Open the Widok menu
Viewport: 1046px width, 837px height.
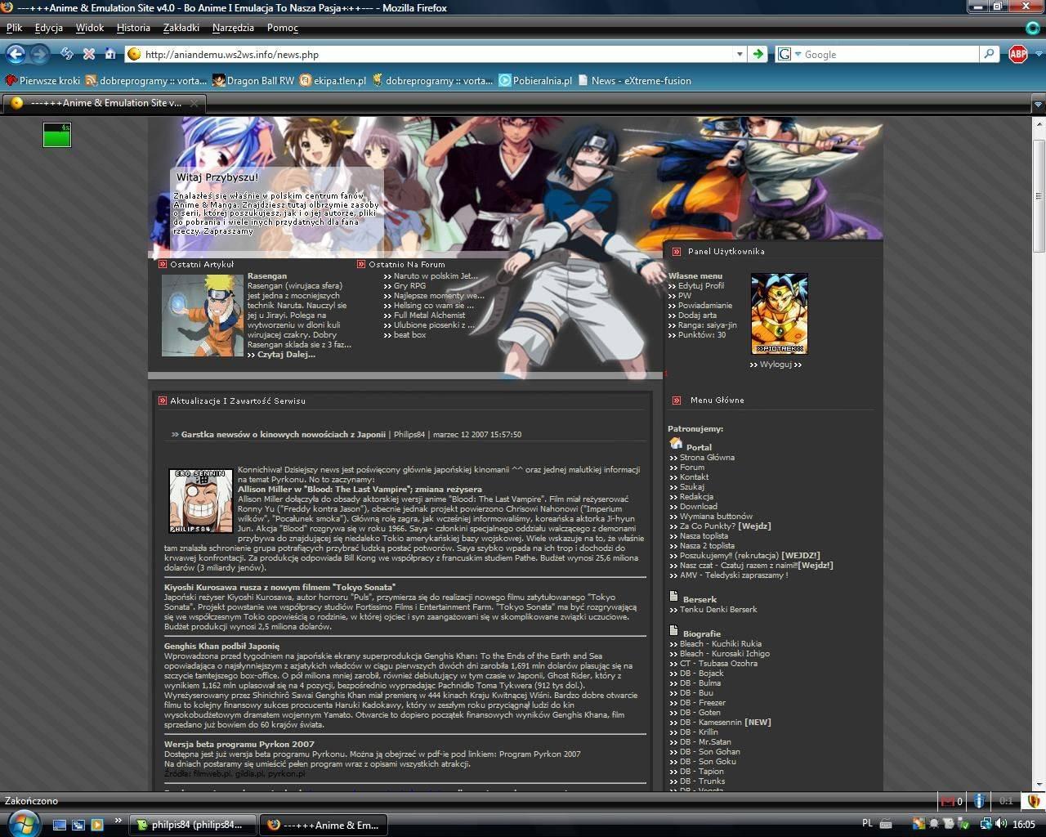pyautogui.click(x=90, y=27)
